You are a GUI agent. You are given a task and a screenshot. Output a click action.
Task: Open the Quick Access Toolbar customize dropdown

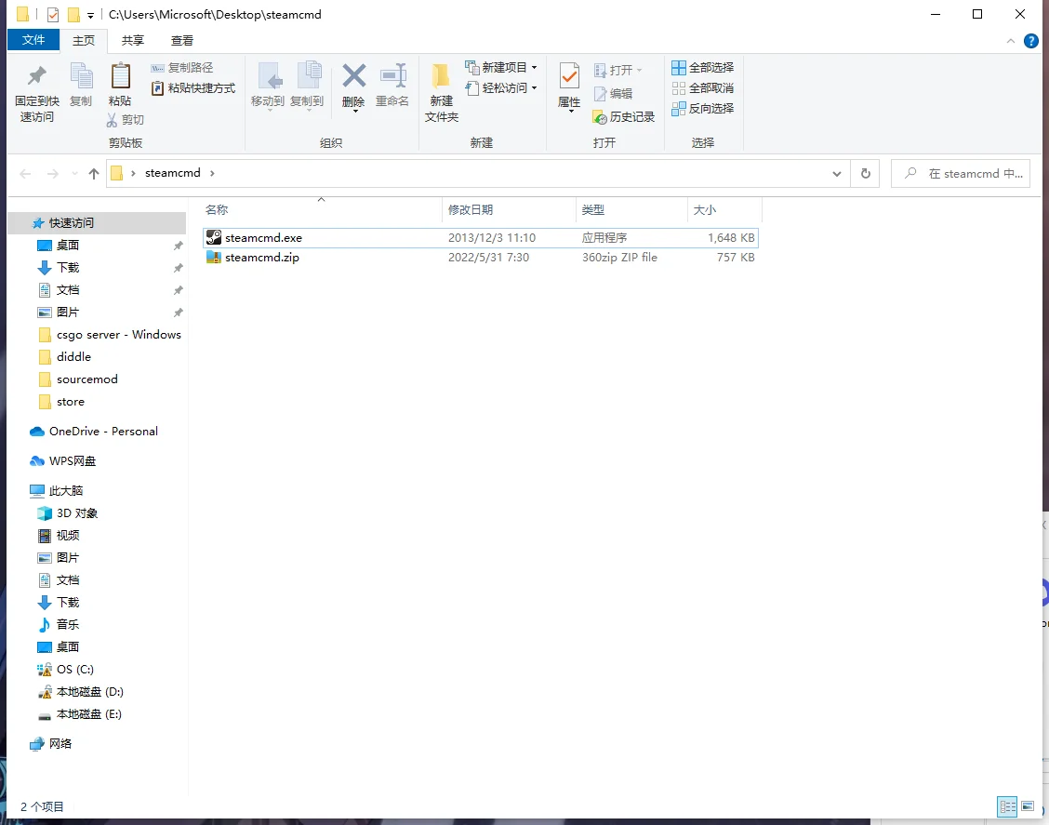90,15
